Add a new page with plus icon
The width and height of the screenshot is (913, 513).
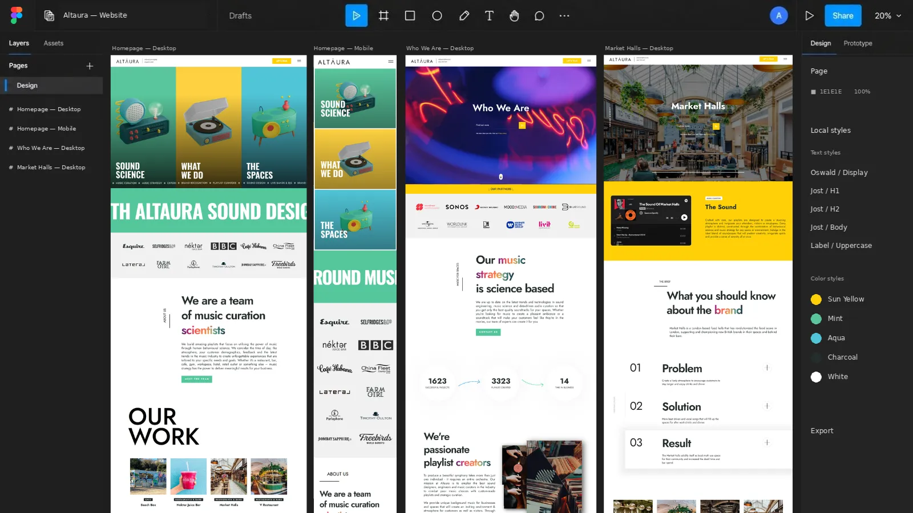[x=90, y=66]
